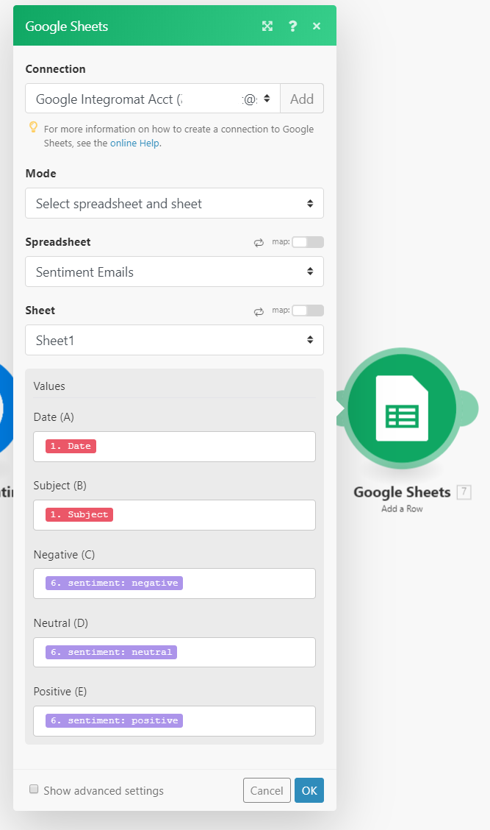
Task: Click the Neutral (D) input field
Action: (174, 652)
